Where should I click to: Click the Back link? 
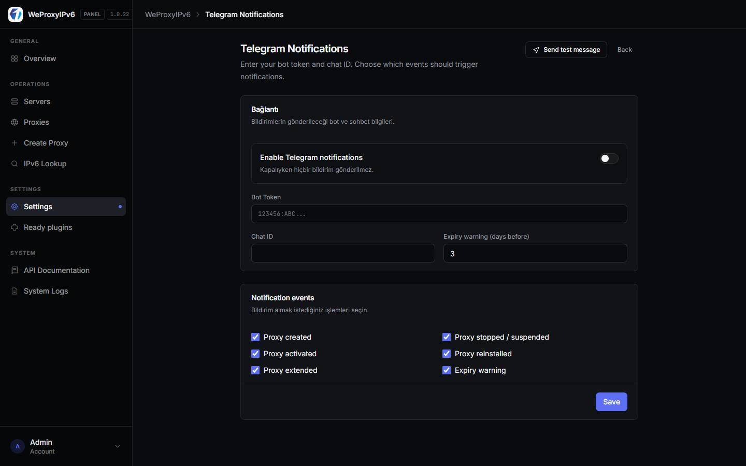pos(624,50)
